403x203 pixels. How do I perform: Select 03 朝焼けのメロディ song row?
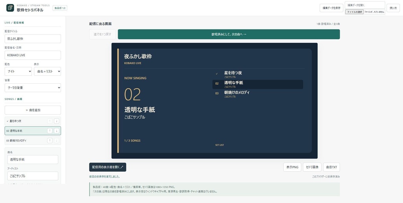26,141
